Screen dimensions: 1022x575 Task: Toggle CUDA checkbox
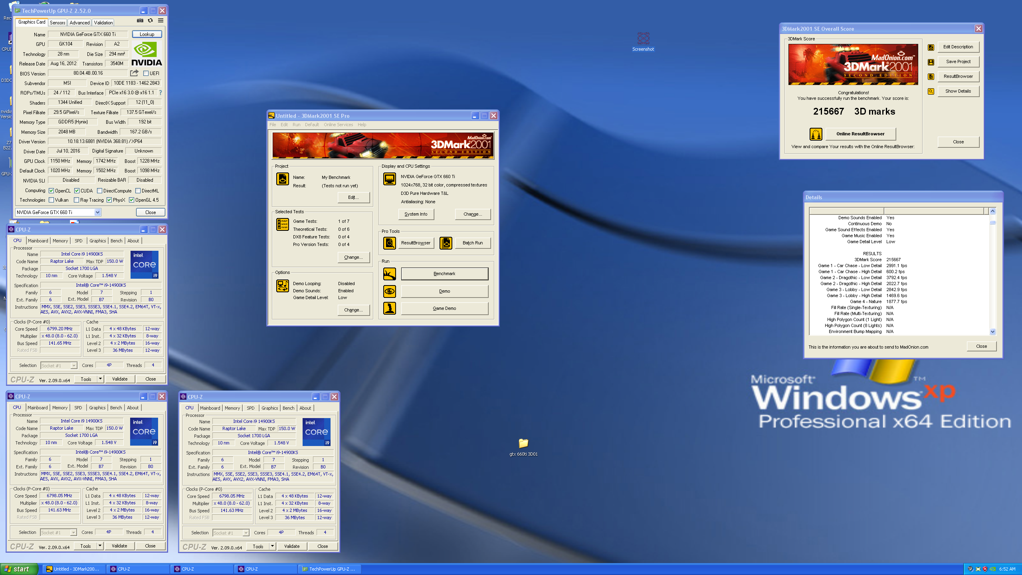(77, 190)
